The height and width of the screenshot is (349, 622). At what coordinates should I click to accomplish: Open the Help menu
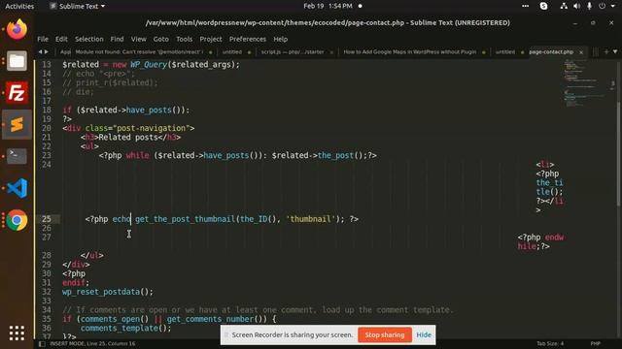tap(280, 39)
